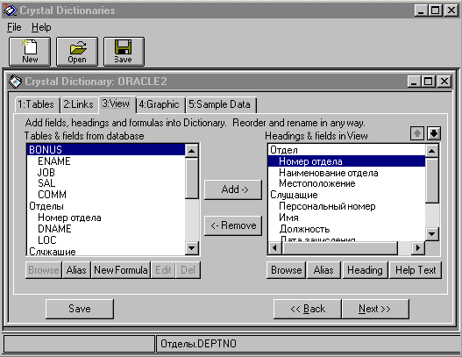Switch to the 5:Sample Data tab

tap(220, 104)
